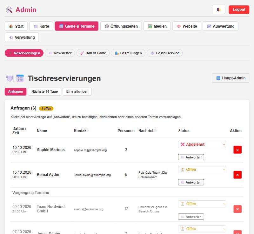Click Antworten for Kemal Aydin
The width and height of the screenshot is (254, 234).
[191, 182]
